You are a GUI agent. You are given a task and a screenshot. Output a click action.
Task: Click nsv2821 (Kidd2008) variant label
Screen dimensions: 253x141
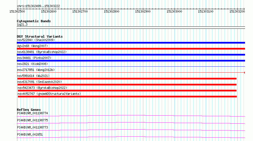click(32, 64)
